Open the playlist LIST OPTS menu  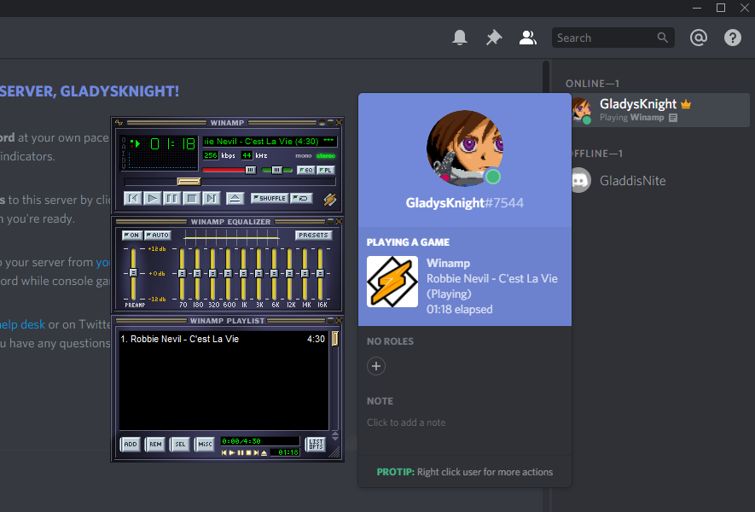click(x=316, y=444)
